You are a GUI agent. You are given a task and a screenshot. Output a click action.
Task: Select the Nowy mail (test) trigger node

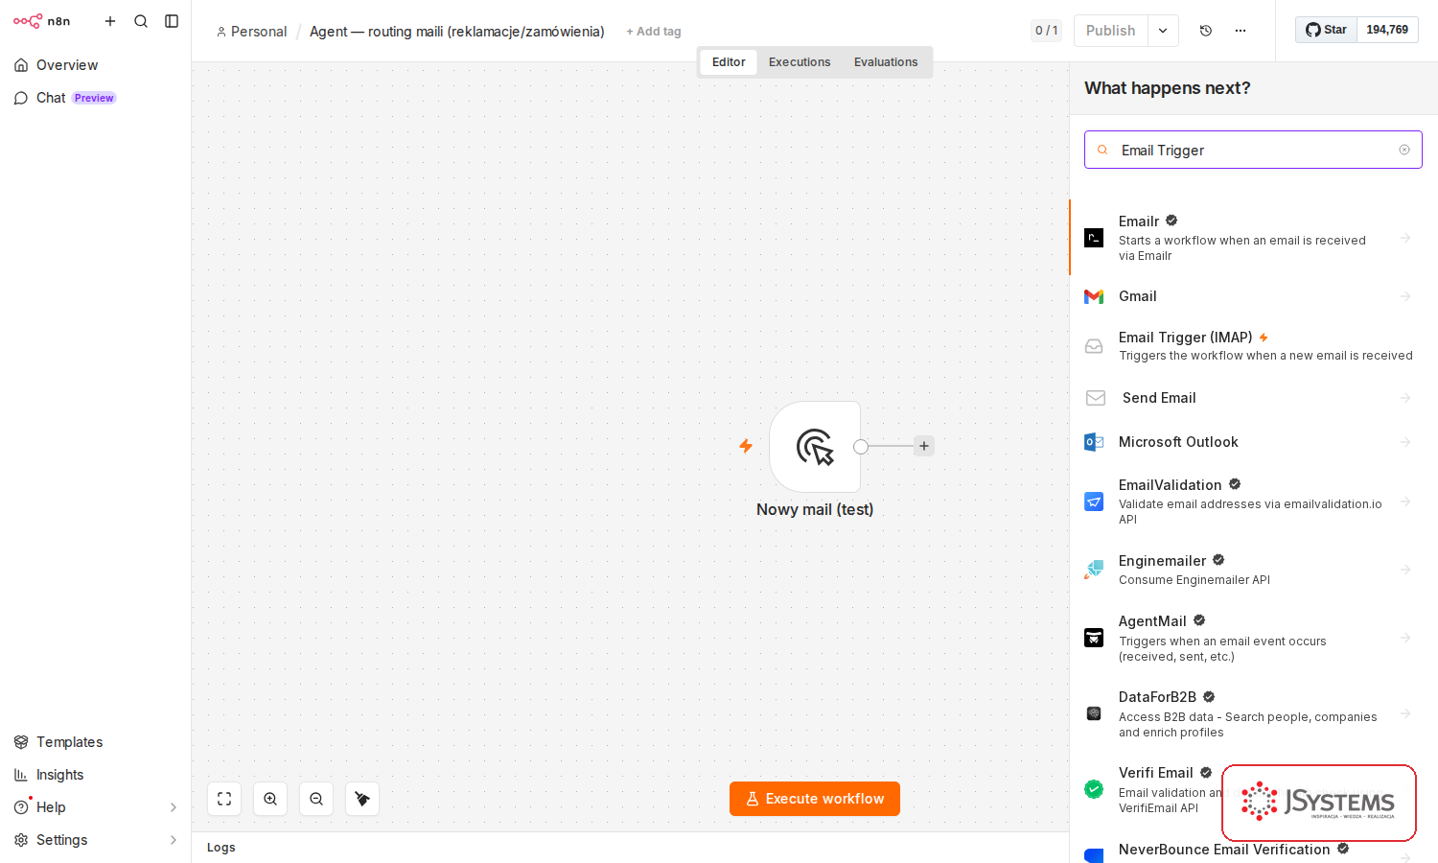point(815,447)
